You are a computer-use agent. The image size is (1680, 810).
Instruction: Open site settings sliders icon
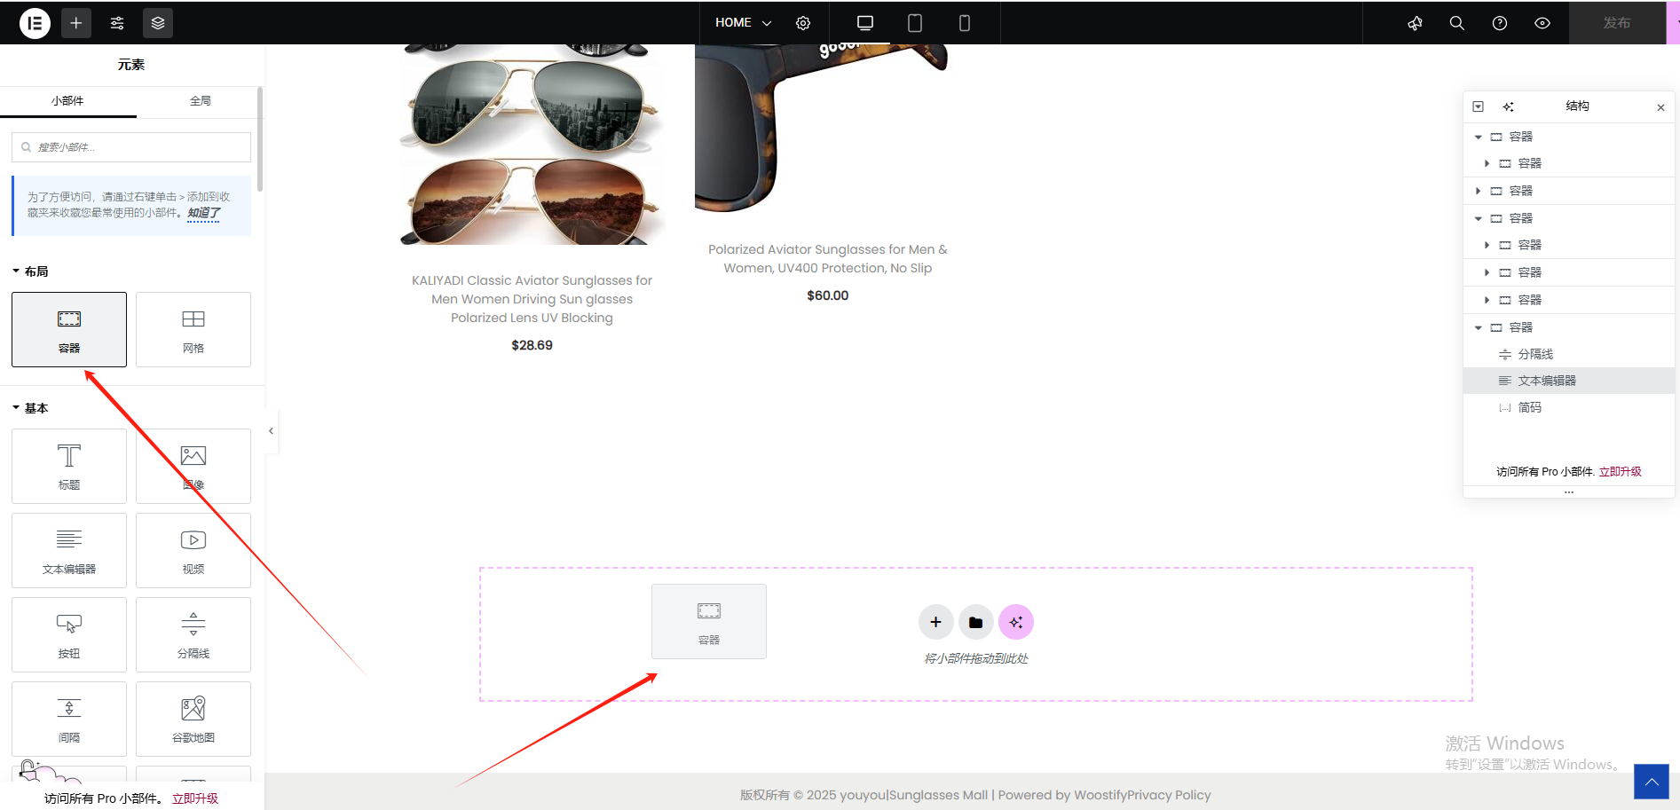pyautogui.click(x=117, y=23)
